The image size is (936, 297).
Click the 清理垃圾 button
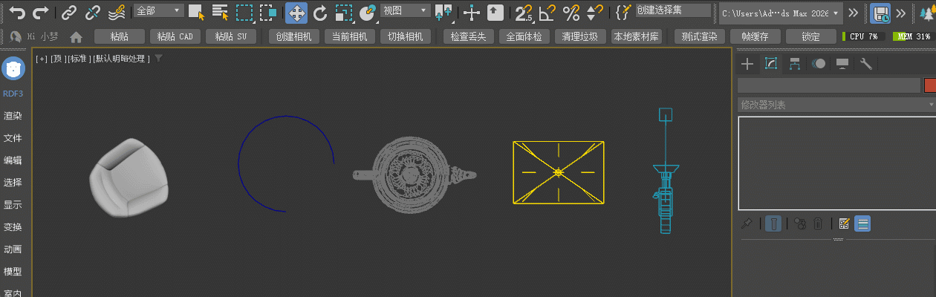point(580,37)
